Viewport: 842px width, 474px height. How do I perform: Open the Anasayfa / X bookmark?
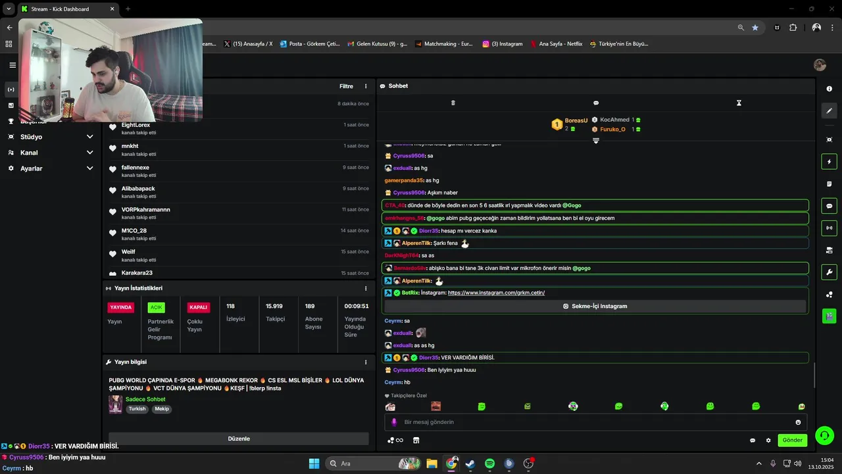tap(247, 44)
